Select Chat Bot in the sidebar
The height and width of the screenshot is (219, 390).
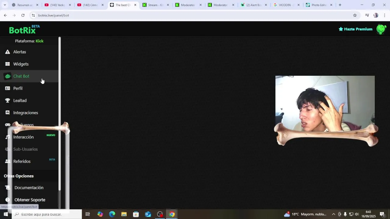pos(29,76)
